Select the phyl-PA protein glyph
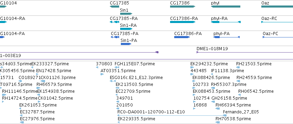The width and height of the screenshot is (293, 124). click(x=227, y=37)
